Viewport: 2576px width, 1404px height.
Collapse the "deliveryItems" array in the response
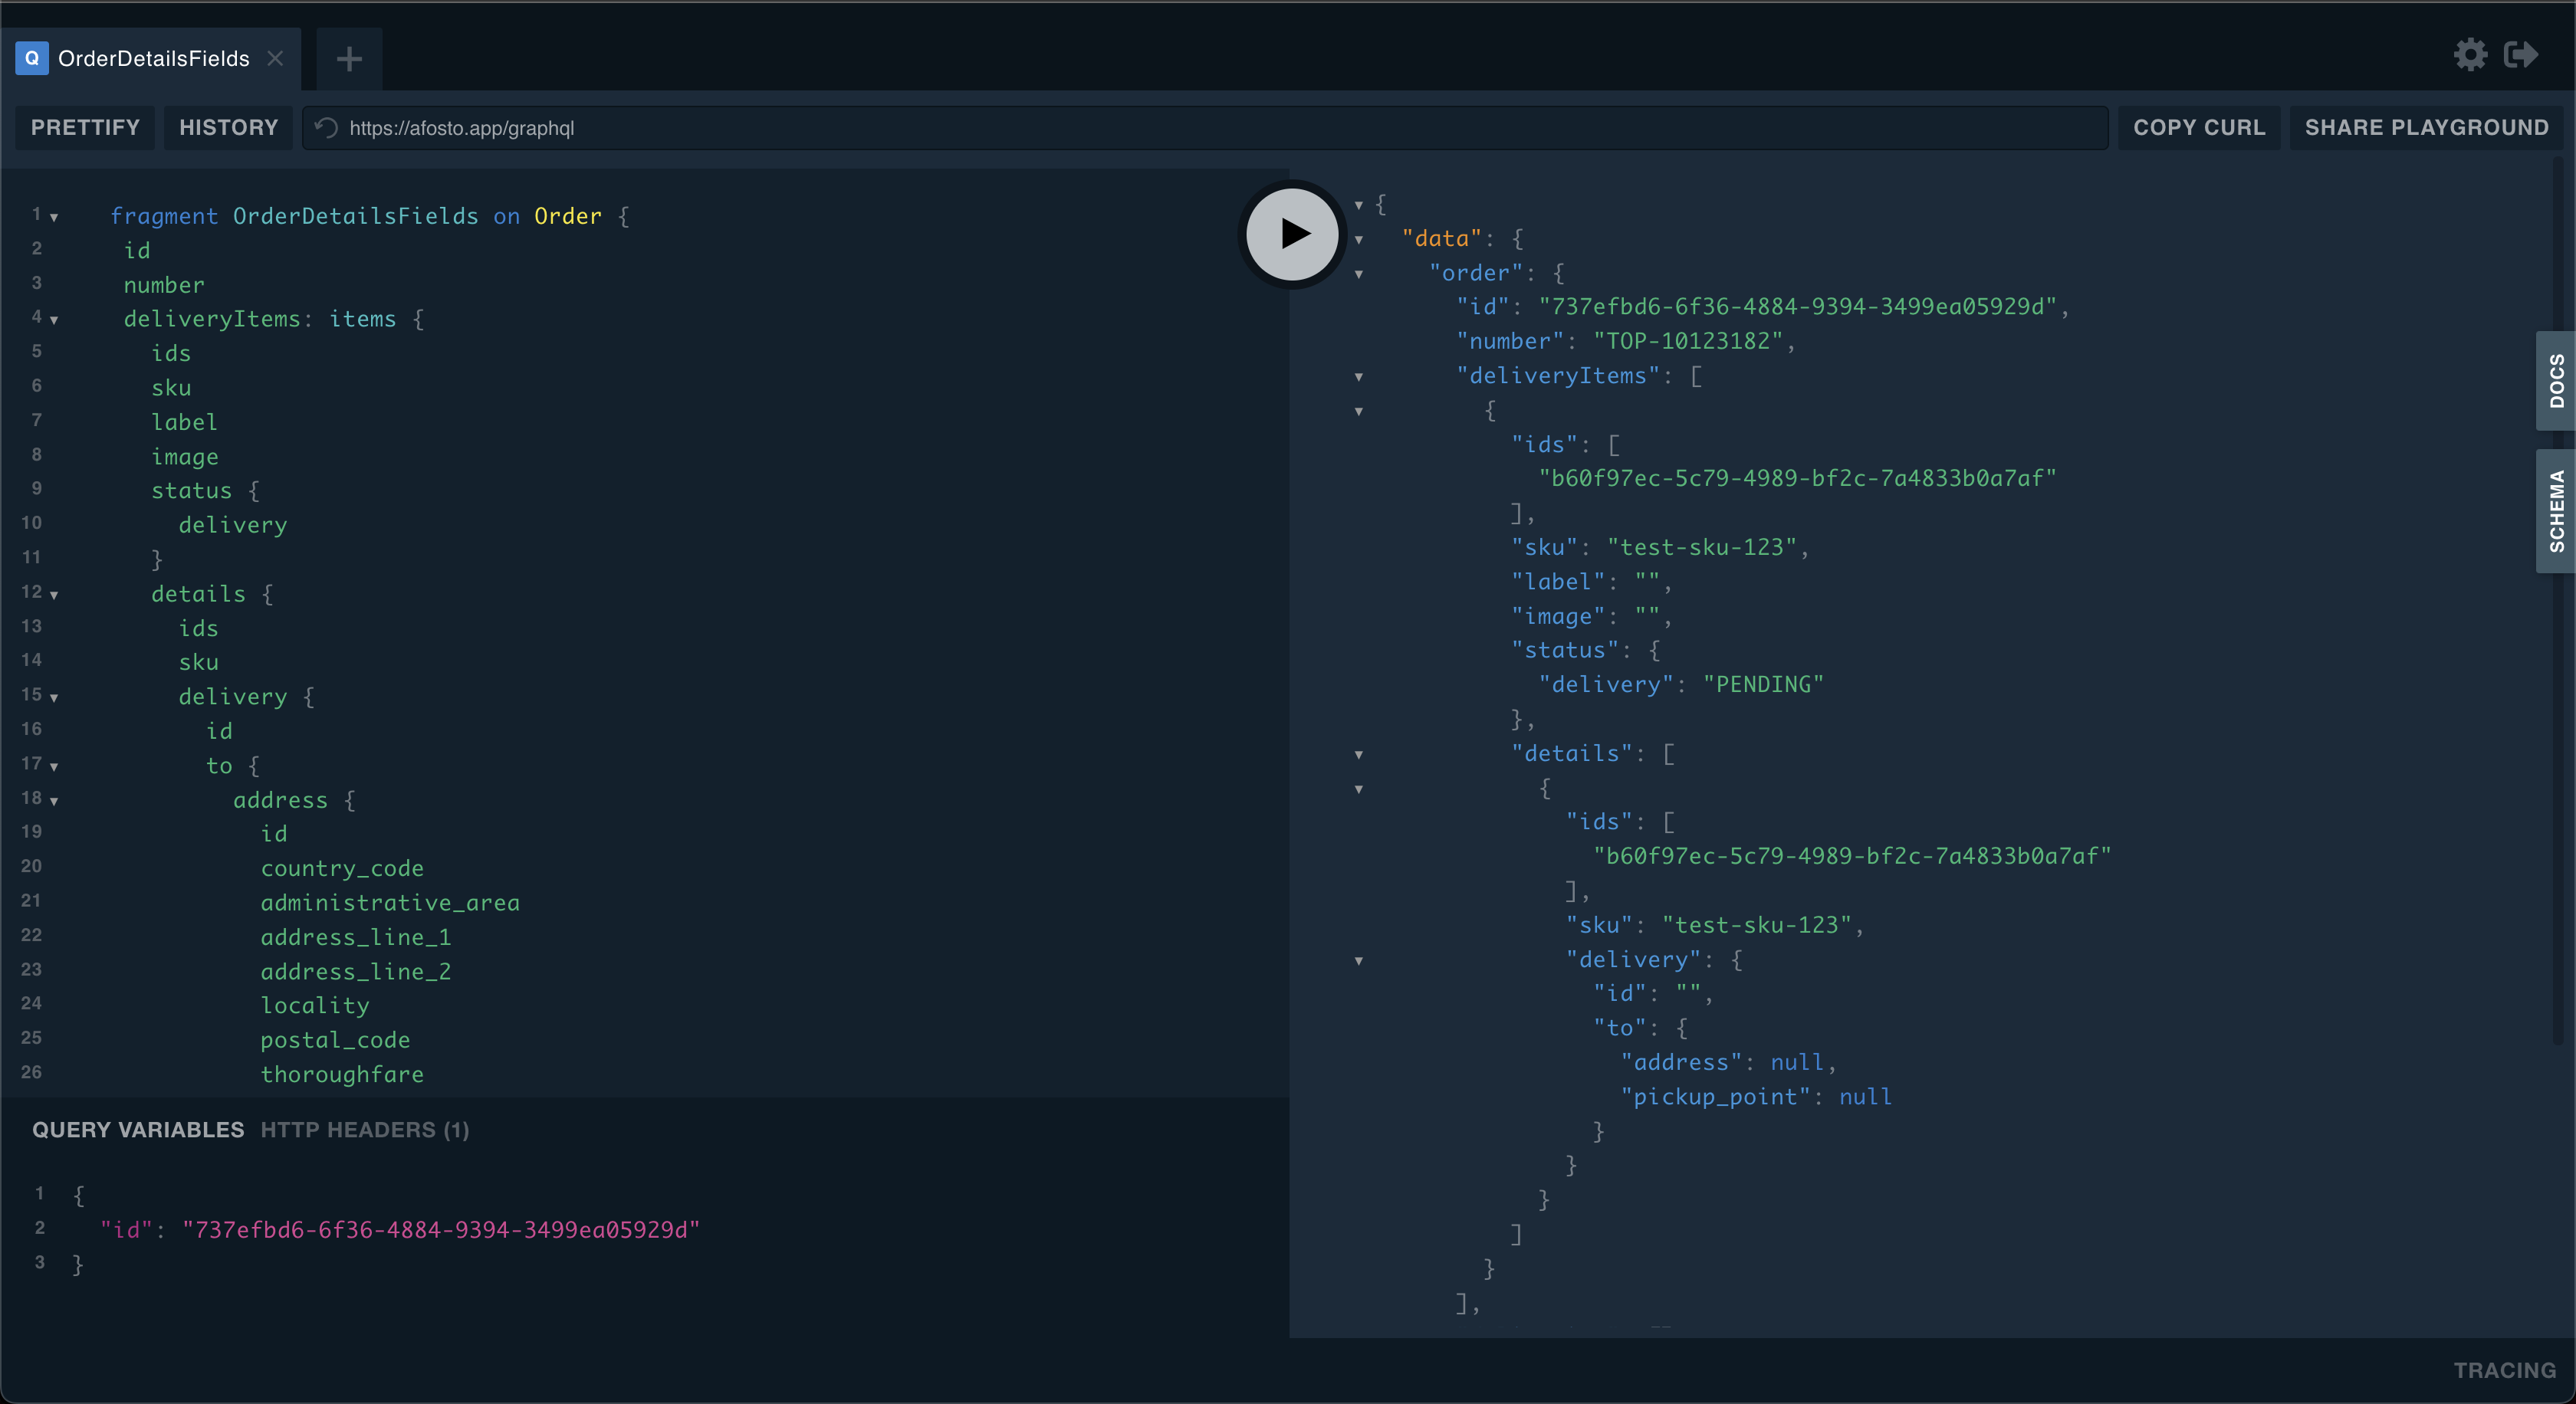point(1359,377)
